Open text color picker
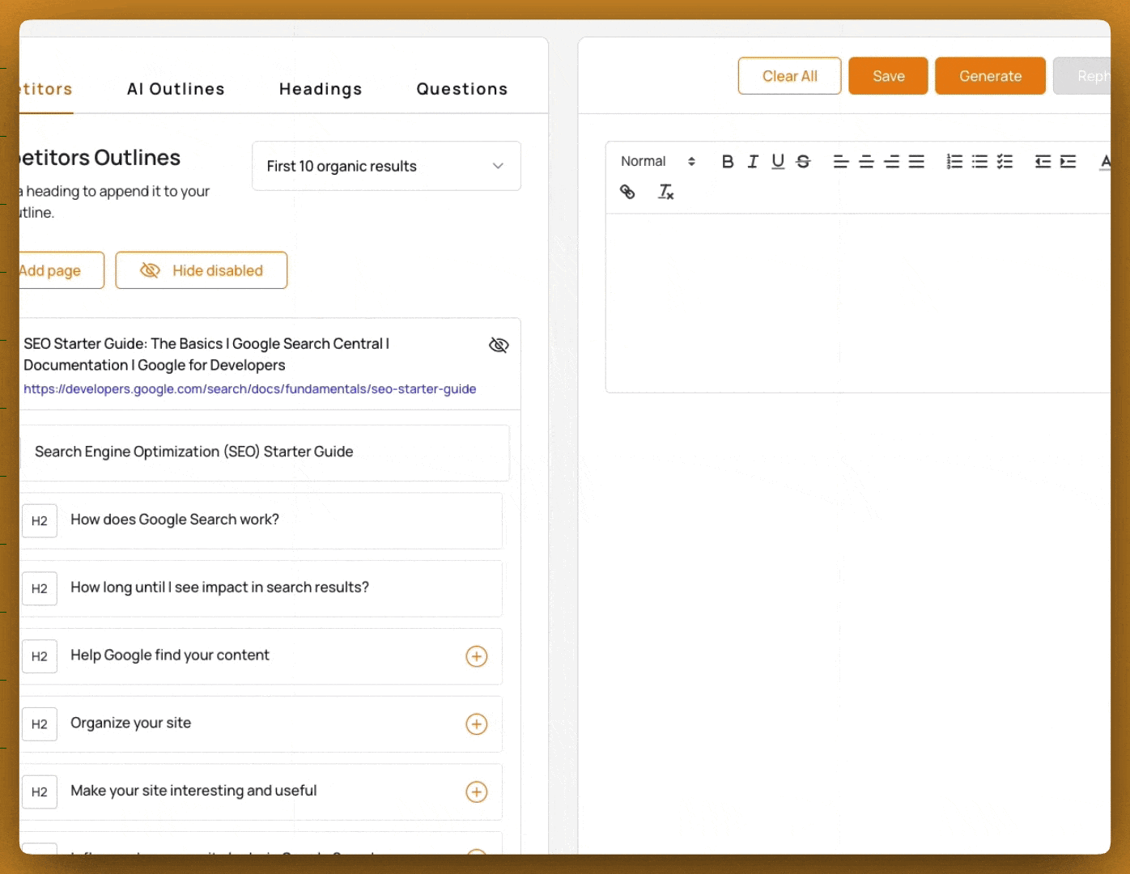The height and width of the screenshot is (874, 1130). [1105, 161]
